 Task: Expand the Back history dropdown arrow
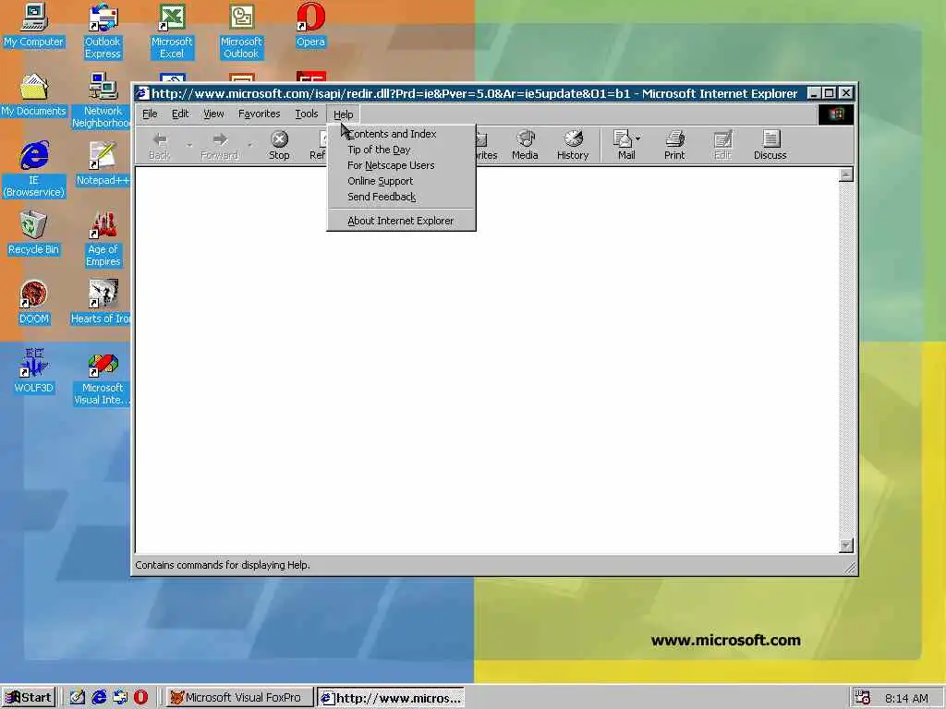click(188, 145)
